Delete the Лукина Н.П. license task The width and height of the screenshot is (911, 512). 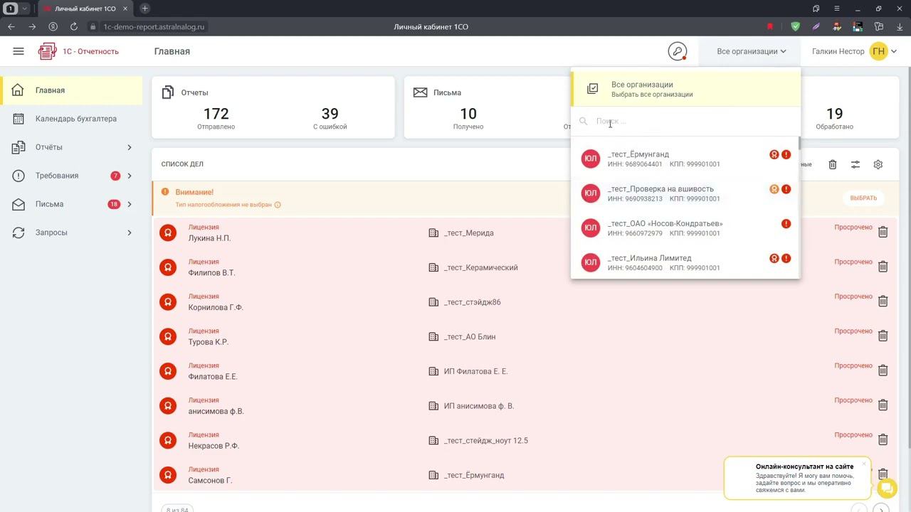[883, 232]
